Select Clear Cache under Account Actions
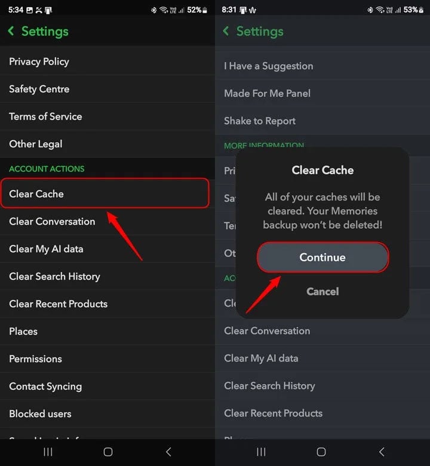The width and height of the screenshot is (430, 466). coord(105,194)
